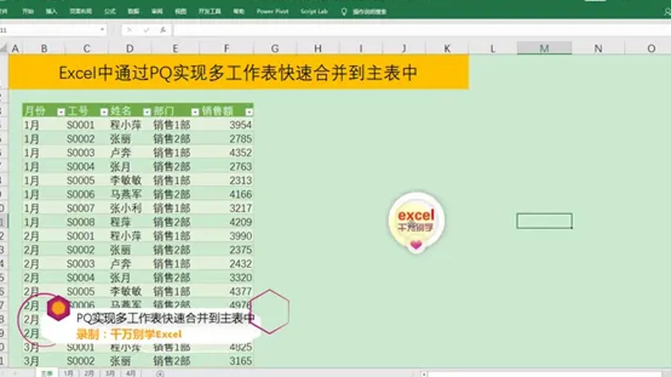Click the next sheet navigation arrow

[16, 372]
